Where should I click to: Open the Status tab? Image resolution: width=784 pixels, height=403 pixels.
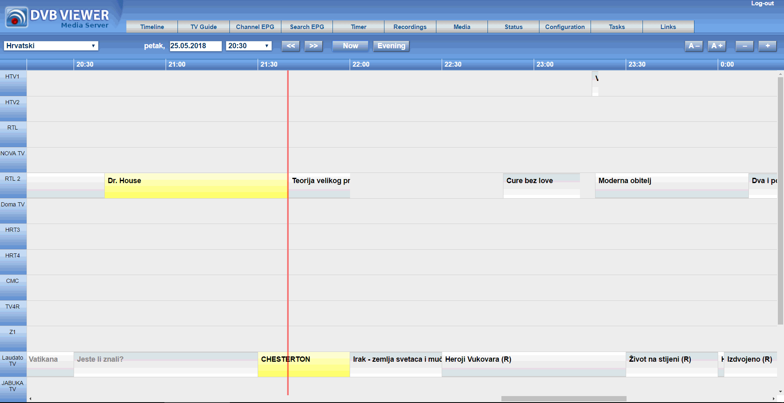click(513, 27)
